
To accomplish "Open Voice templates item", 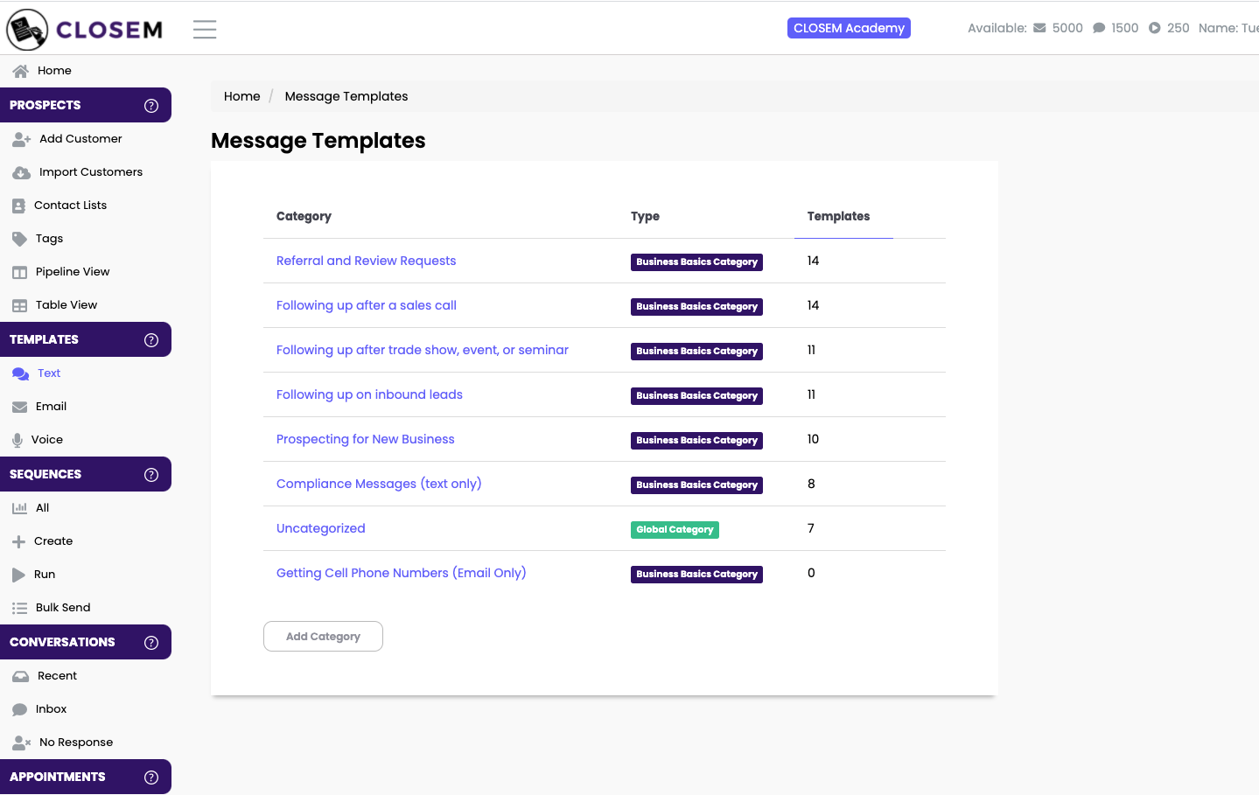I will coord(47,440).
